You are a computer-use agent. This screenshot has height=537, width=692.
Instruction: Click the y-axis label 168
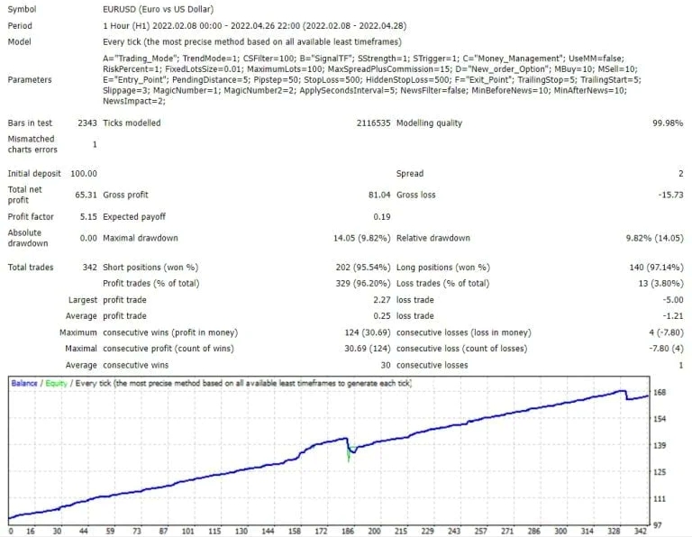coord(660,392)
